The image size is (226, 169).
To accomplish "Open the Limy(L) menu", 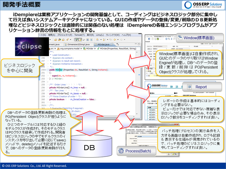I will (x=100, y=35).
